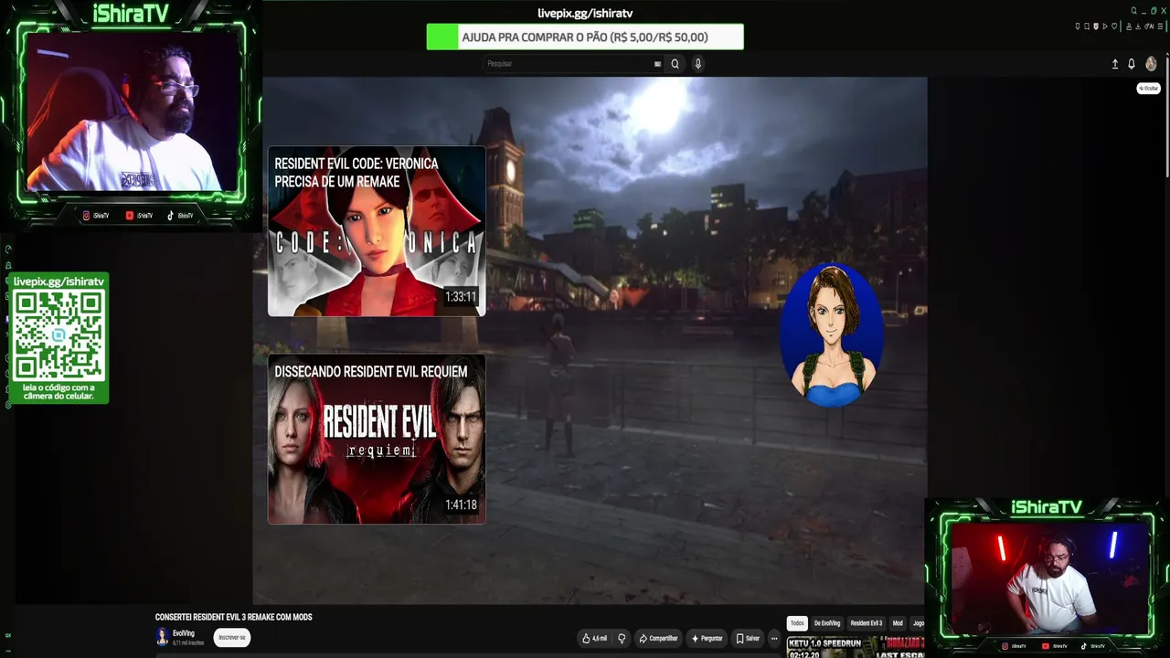
Task: Open the YouTube notifications bell
Action: (1132, 64)
